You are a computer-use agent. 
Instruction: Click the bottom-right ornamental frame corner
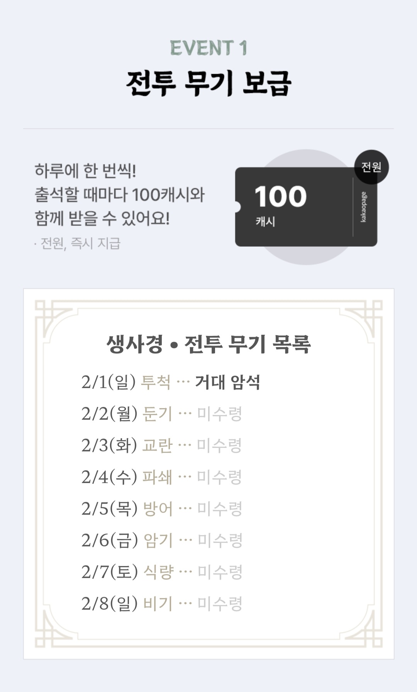point(364,629)
